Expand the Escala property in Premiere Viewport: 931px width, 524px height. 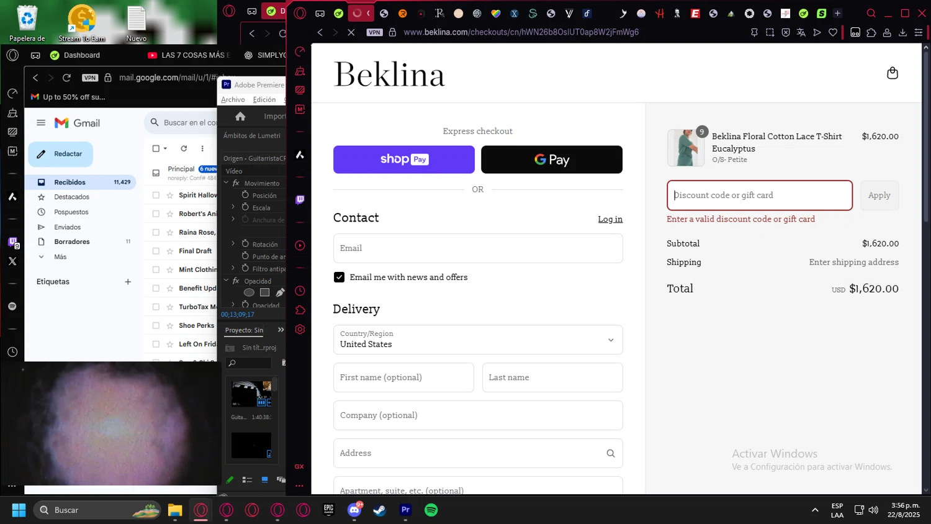[233, 207]
